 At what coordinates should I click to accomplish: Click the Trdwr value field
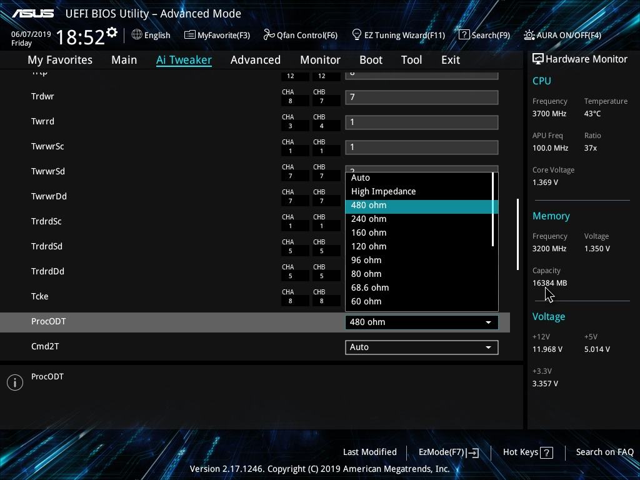coord(422,97)
